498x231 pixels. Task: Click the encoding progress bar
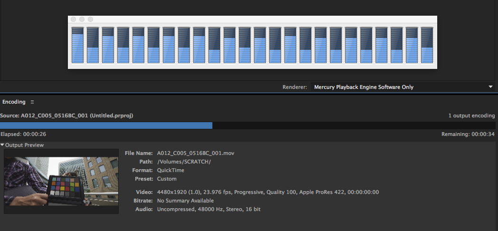(248, 125)
